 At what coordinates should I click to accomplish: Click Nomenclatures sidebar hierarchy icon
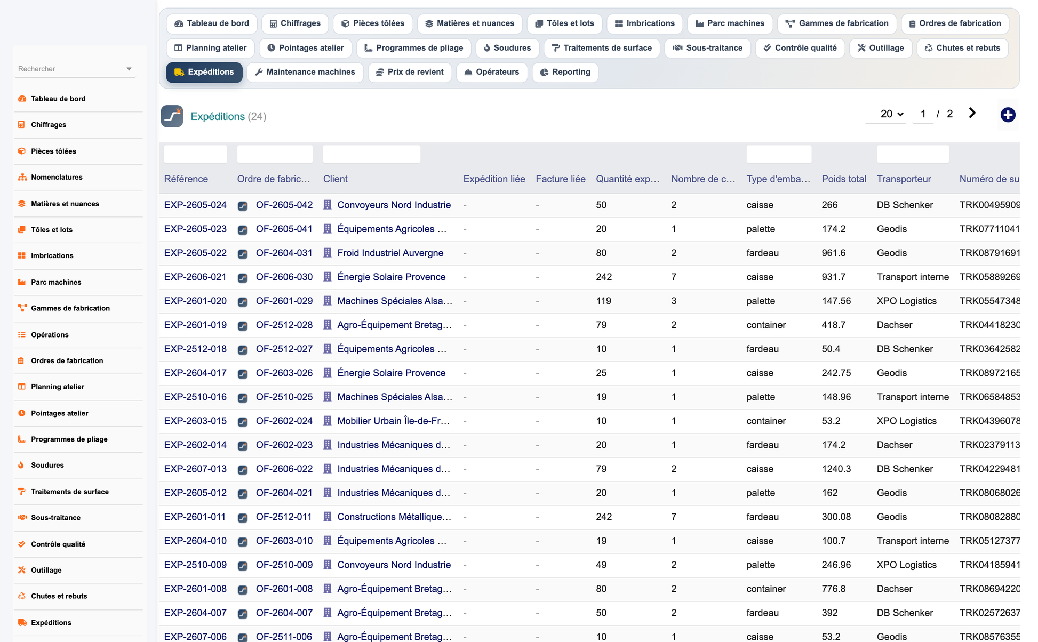[x=22, y=177]
